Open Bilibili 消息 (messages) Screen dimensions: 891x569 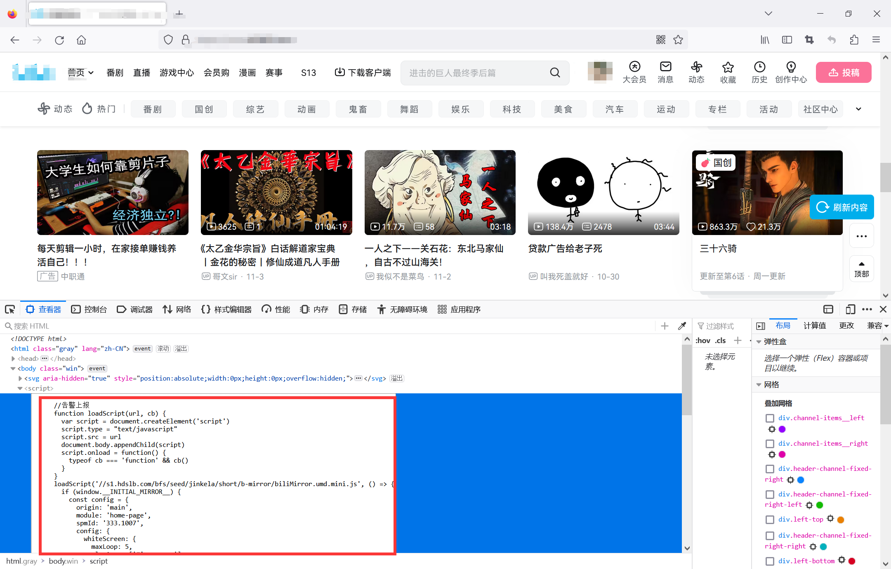tap(665, 72)
